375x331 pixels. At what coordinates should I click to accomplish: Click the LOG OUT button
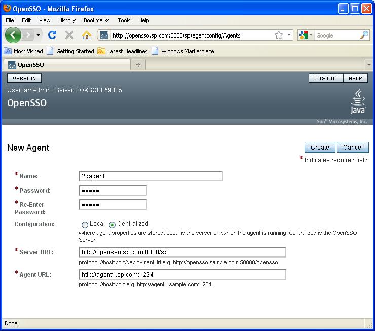click(x=326, y=78)
